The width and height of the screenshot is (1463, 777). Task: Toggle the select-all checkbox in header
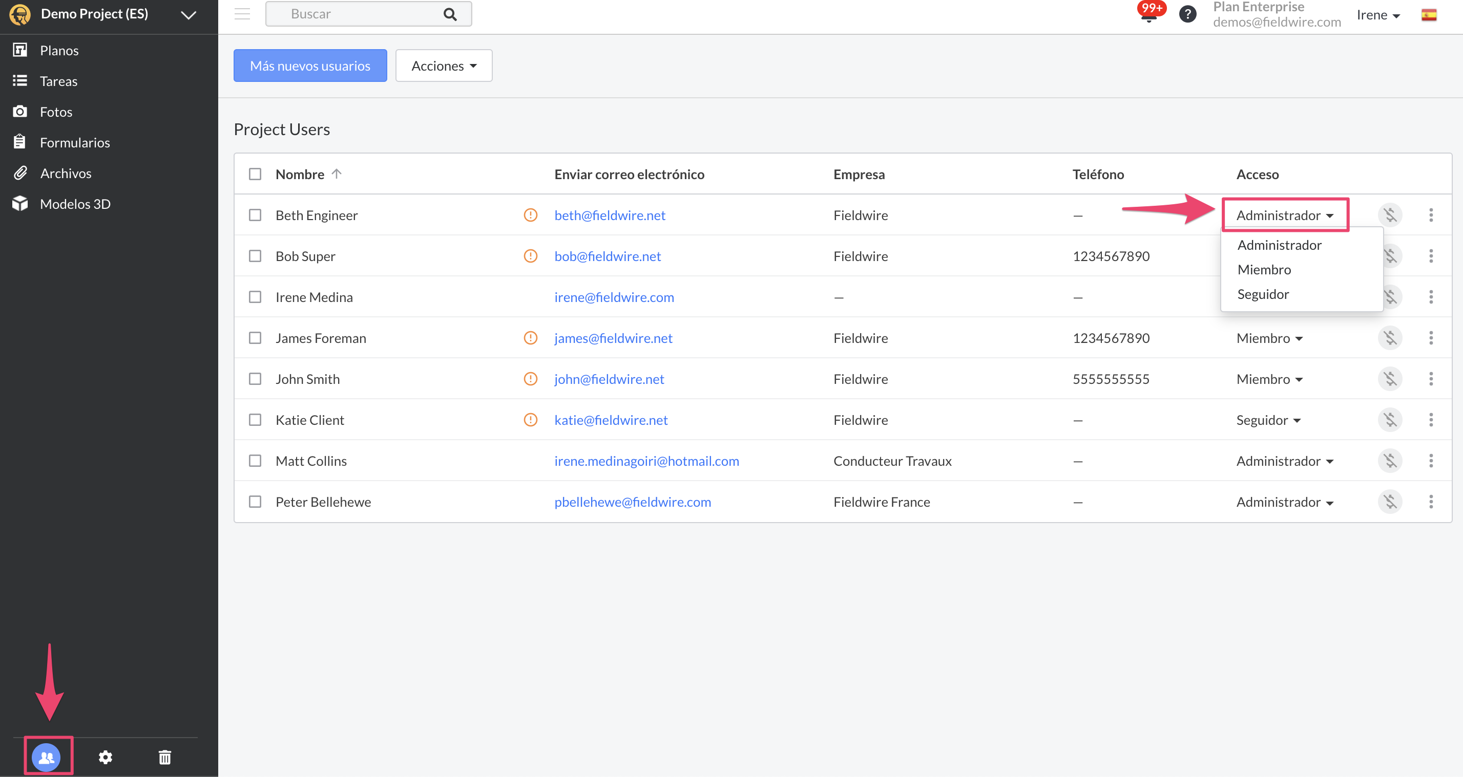click(x=255, y=174)
